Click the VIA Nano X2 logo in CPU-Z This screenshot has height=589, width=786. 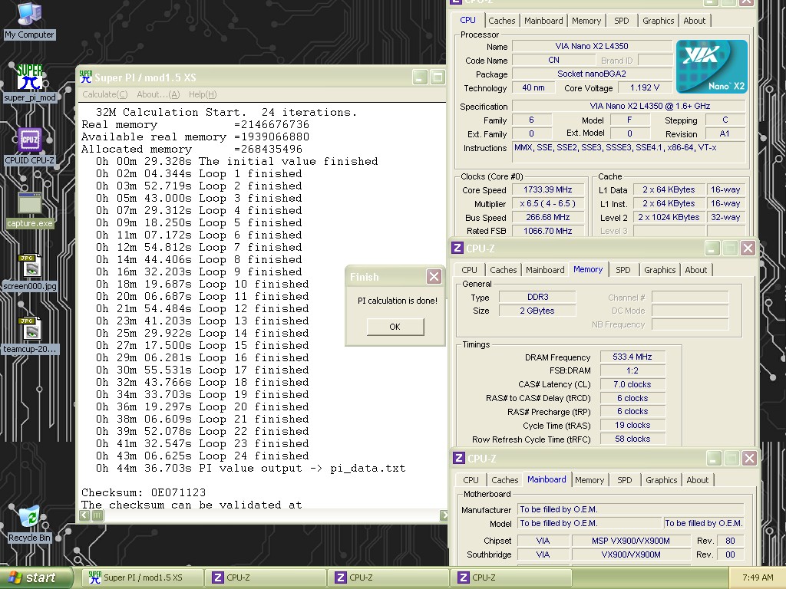coord(712,67)
